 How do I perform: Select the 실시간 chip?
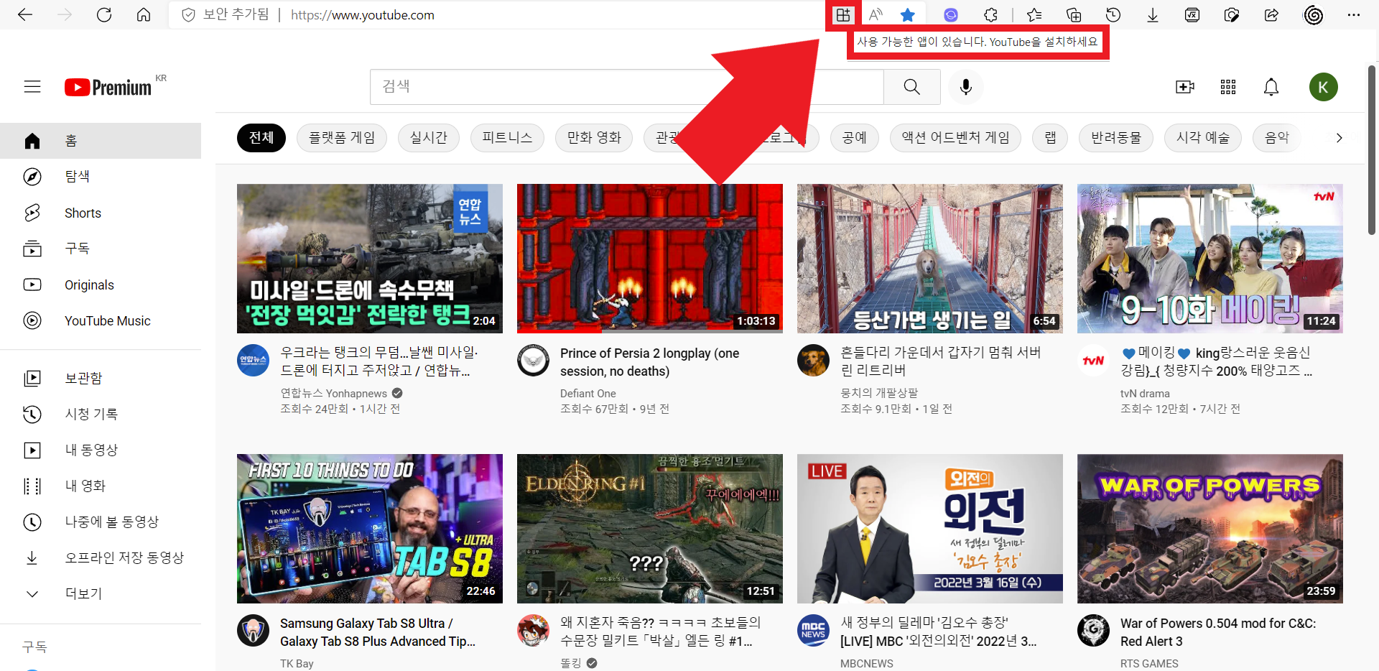[429, 138]
